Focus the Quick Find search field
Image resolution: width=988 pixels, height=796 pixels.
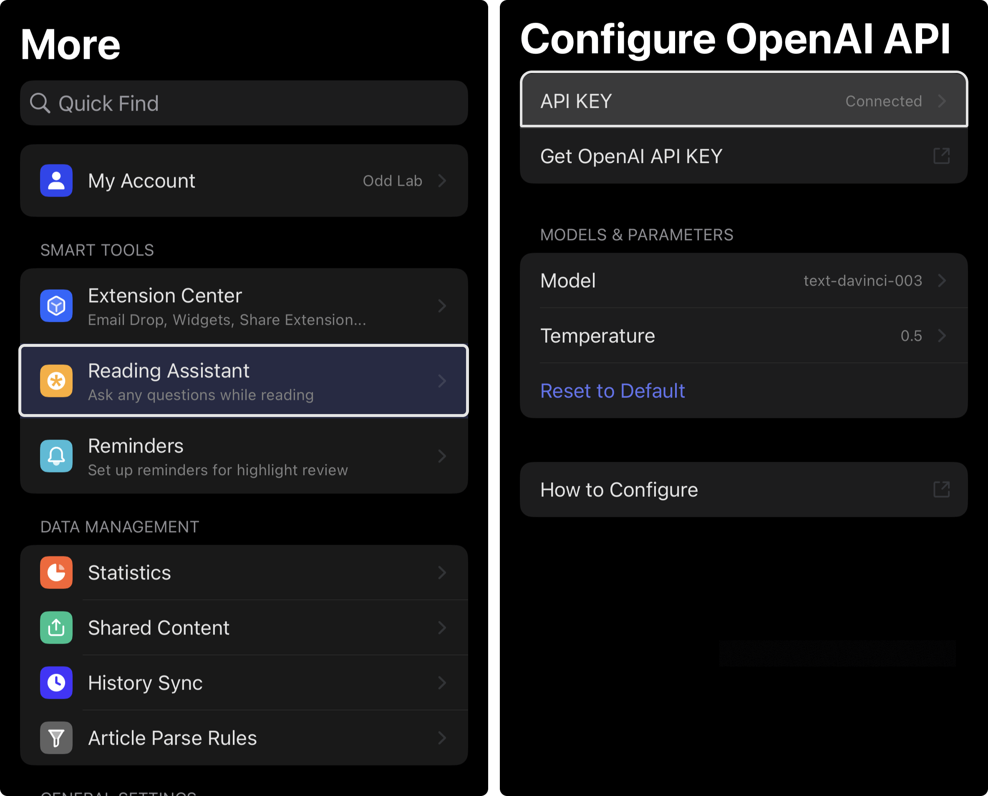244,103
